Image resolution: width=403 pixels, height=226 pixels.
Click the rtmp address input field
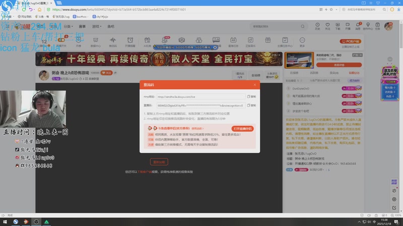pyautogui.click(x=201, y=96)
